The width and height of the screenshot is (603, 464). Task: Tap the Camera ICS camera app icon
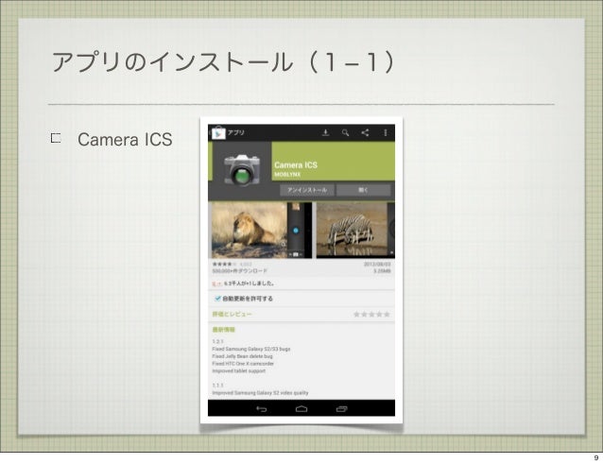[x=242, y=169]
